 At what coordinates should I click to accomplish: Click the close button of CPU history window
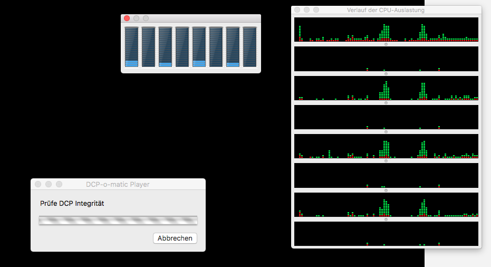[297, 9]
